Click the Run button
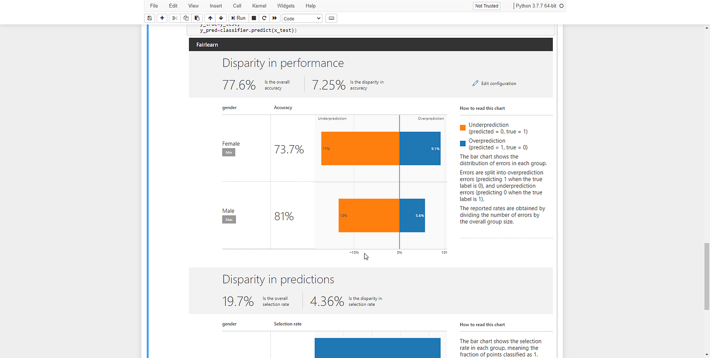 [237, 18]
